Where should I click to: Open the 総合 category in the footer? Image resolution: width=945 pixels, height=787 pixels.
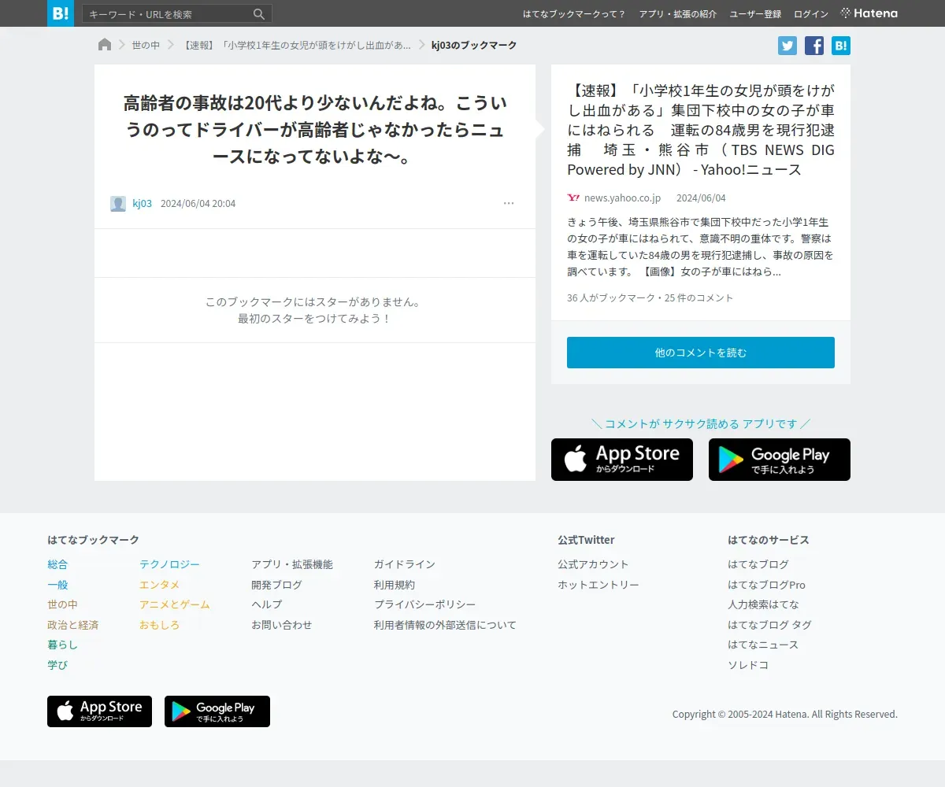click(x=57, y=564)
